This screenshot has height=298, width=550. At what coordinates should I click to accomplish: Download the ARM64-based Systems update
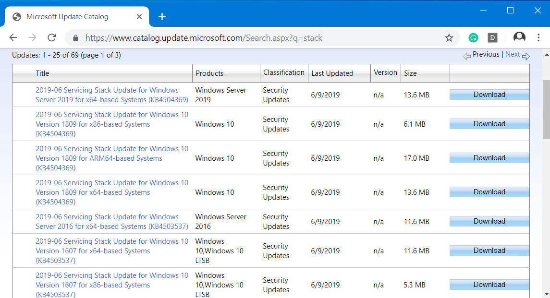coord(489,158)
